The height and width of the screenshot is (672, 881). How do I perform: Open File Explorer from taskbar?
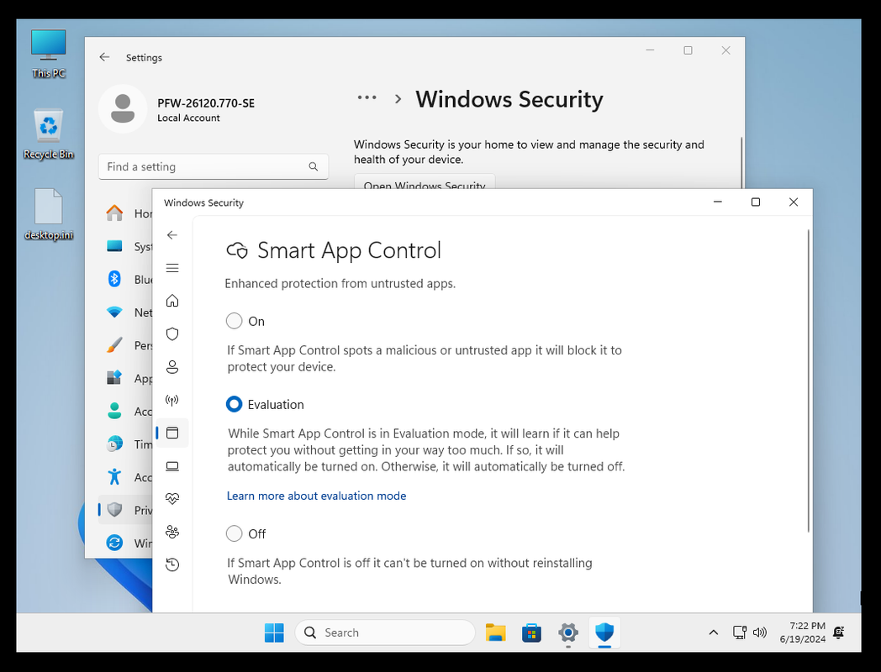tap(496, 633)
